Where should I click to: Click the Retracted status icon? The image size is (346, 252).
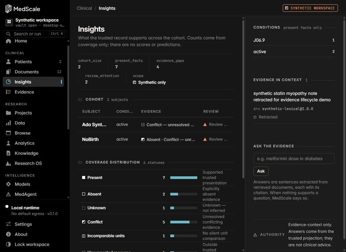click(255, 117)
